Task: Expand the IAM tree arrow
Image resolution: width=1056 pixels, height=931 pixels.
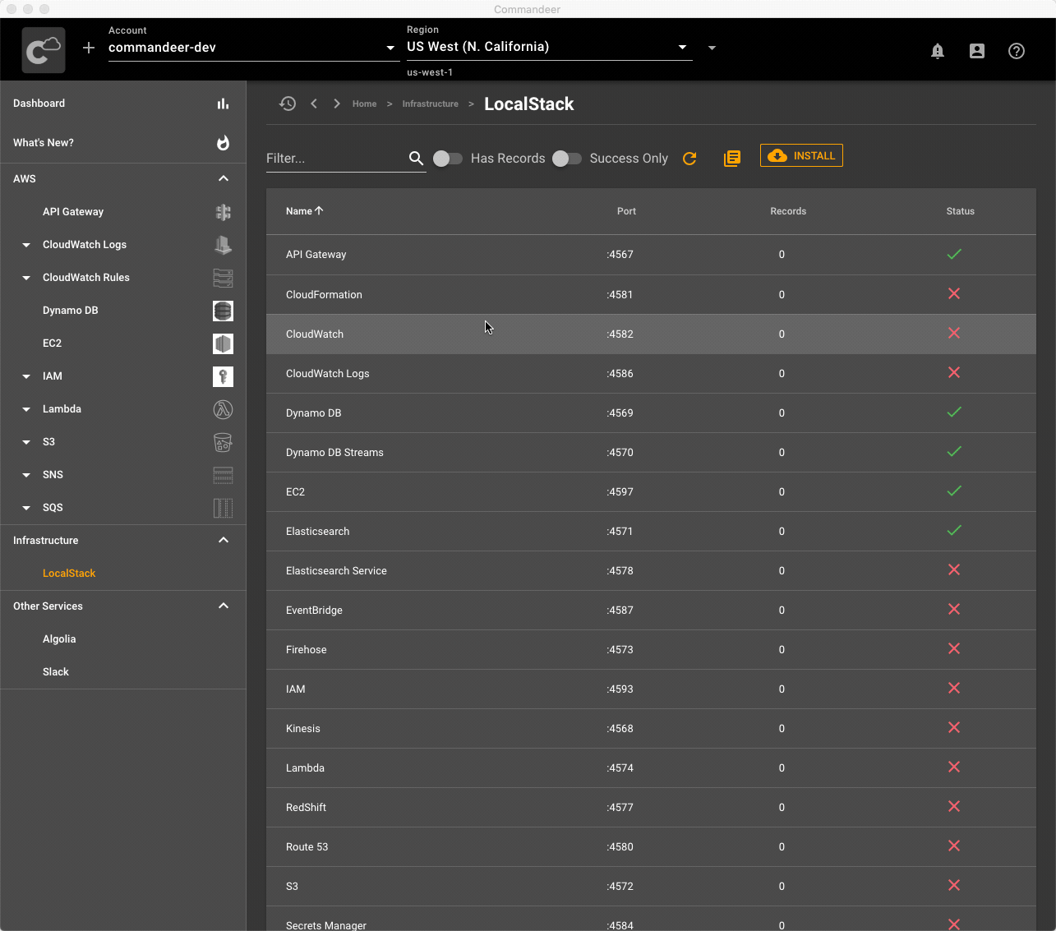Action: [26, 376]
